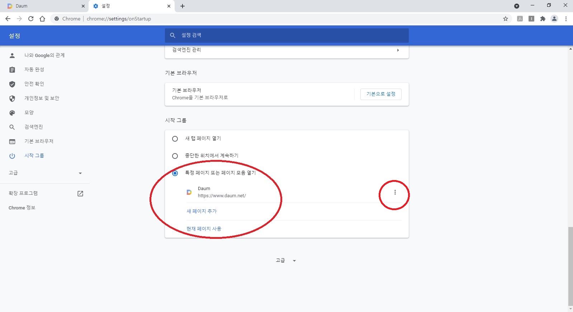Click the 설정 header title
This screenshot has width=573, height=312.
coord(14,36)
